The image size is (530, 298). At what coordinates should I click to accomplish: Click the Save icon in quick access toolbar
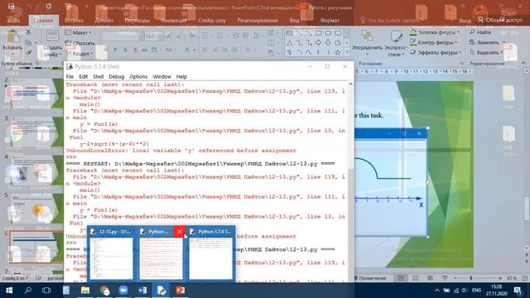[11, 7]
